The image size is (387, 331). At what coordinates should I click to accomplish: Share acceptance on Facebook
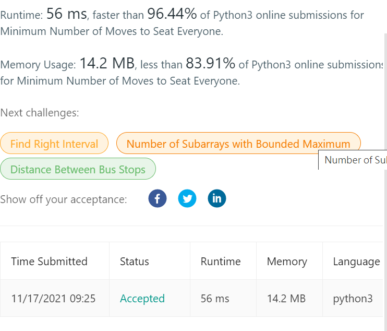(x=158, y=198)
